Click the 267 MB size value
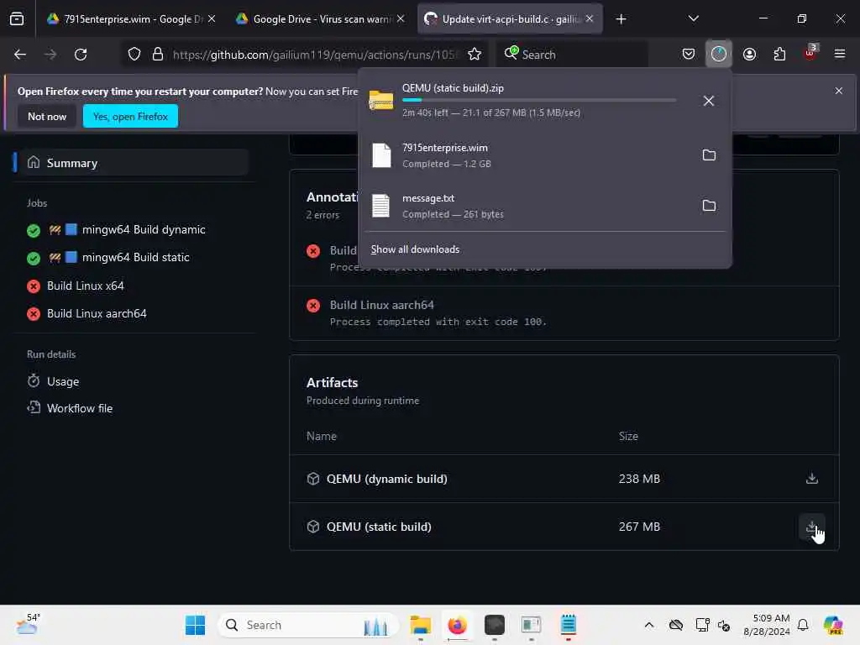Image resolution: width=860 pixels, height=645 pixels. pos(639,527)
